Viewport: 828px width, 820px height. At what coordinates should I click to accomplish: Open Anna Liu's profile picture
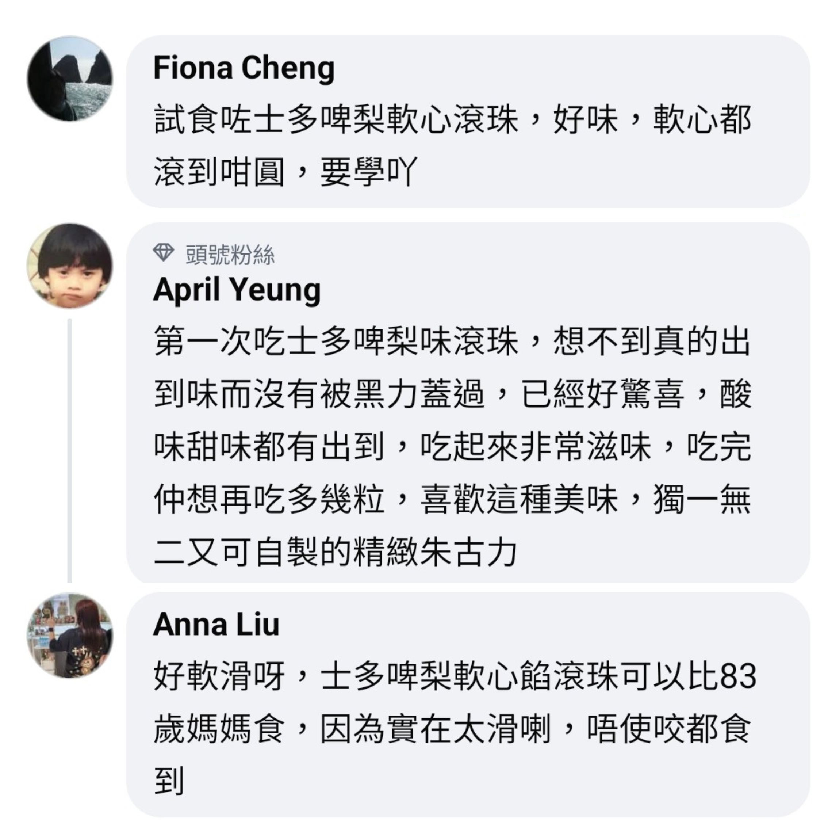pos(70,635)
